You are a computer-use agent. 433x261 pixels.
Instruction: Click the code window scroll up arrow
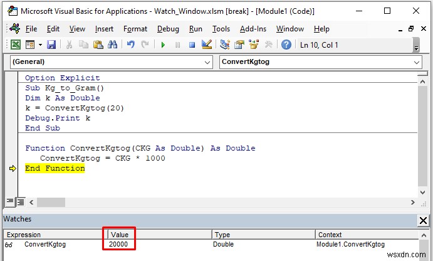[422, 82]
